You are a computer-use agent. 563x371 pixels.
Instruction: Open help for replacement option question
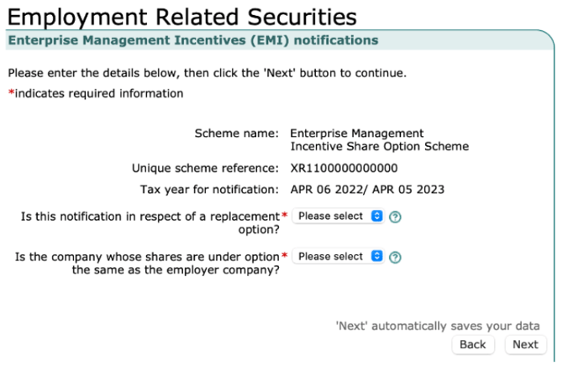point(395,217)
